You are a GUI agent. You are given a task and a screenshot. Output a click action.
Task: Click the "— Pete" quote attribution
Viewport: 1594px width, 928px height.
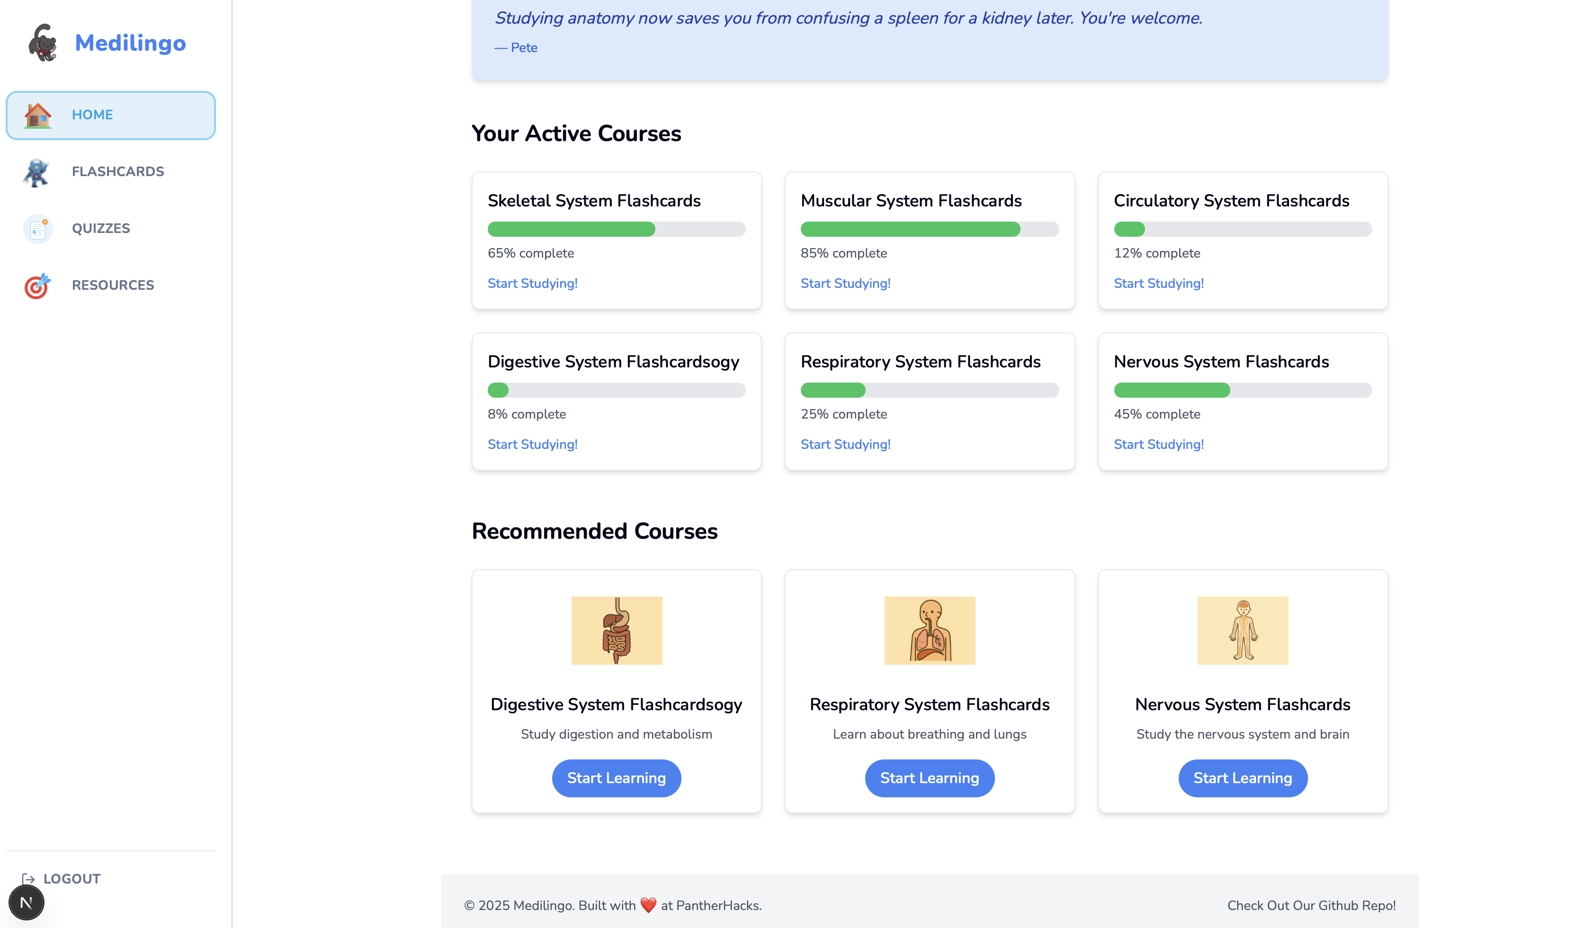(x=516, y=47)
